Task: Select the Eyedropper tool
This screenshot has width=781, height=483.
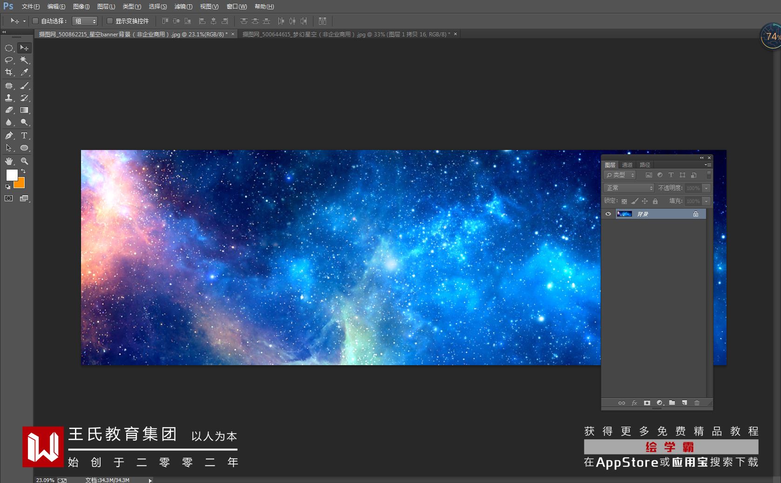Action: [x=24, y=72]
